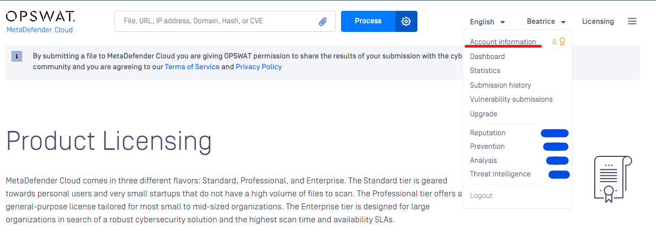Open the Privacy Policy link
The width and height of the screenshot is (656, 231).
259,67
